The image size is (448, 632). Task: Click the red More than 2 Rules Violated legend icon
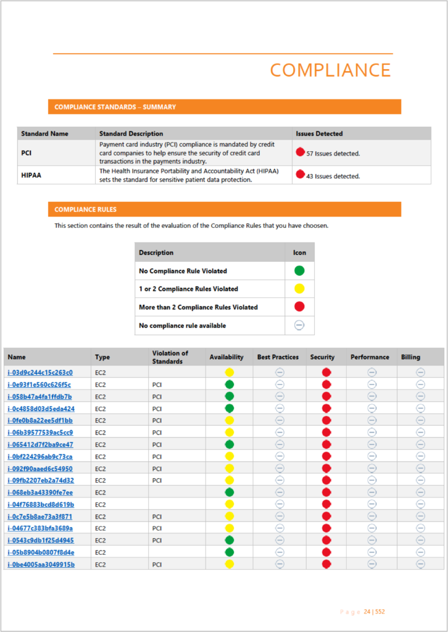pyautogui.click(x=299, y=307)
